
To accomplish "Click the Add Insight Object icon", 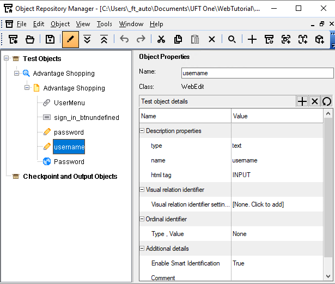I will click(286, 39).
